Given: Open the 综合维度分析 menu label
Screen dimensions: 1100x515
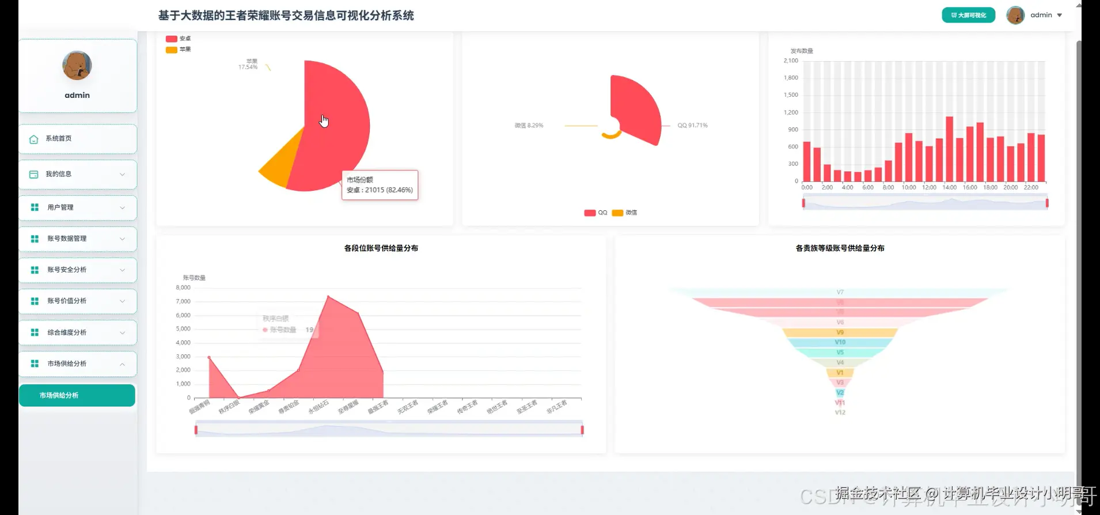Looking at the screenshot, I should pyautogui.click(x=67, y=332).
